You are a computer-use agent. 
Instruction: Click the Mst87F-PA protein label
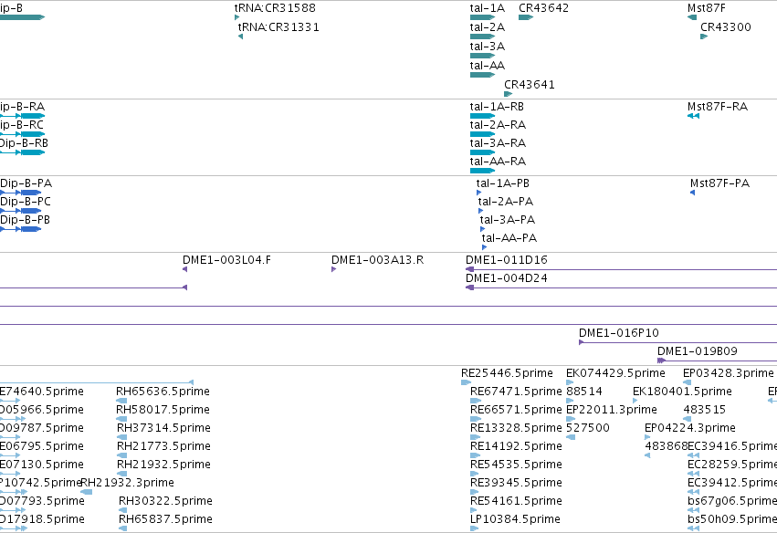[x=719, y=183]
